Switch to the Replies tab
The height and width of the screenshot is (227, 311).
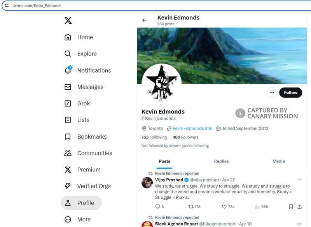pos(221,161)
